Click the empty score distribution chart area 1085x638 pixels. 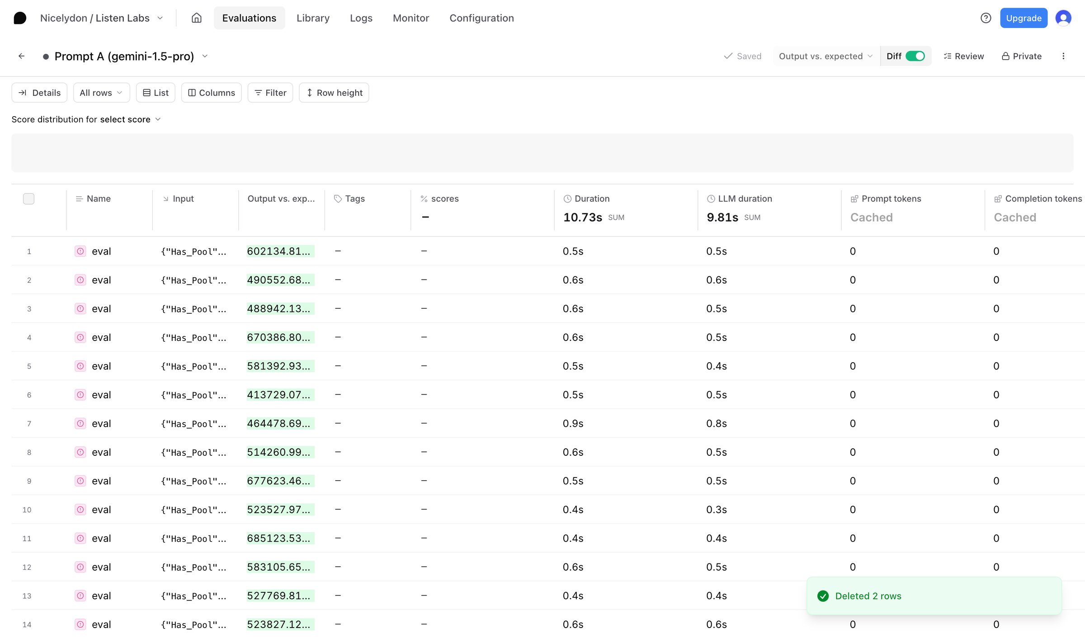point(542,153)
